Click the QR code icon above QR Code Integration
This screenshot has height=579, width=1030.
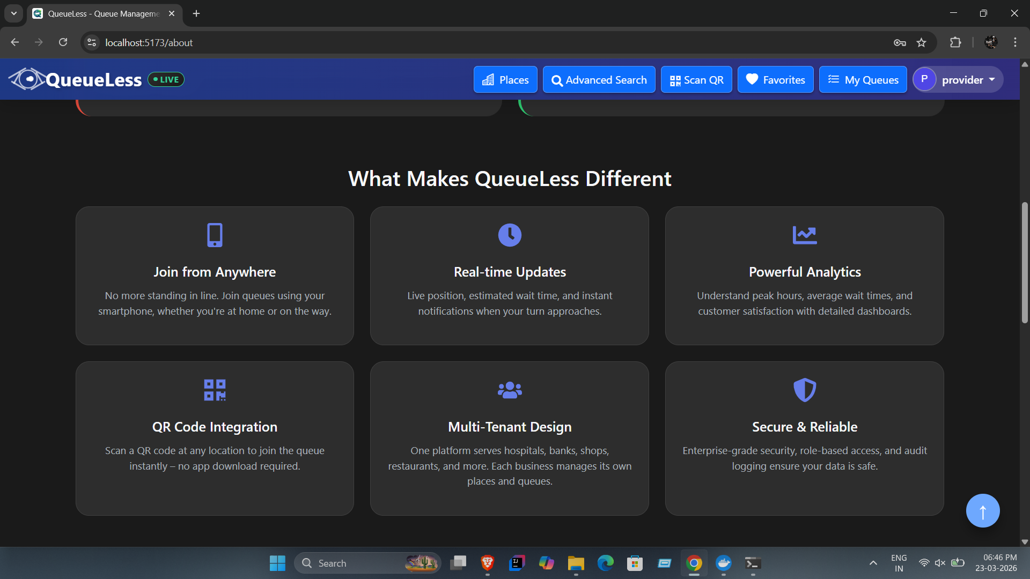click(215, 390)
